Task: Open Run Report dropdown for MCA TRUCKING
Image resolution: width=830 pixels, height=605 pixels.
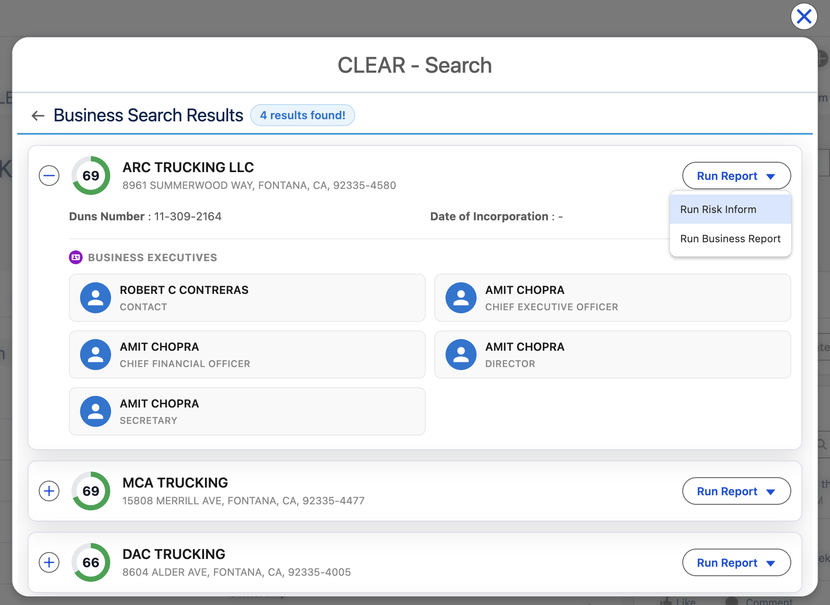Action: pyautogui.click(x=737, y=491)
